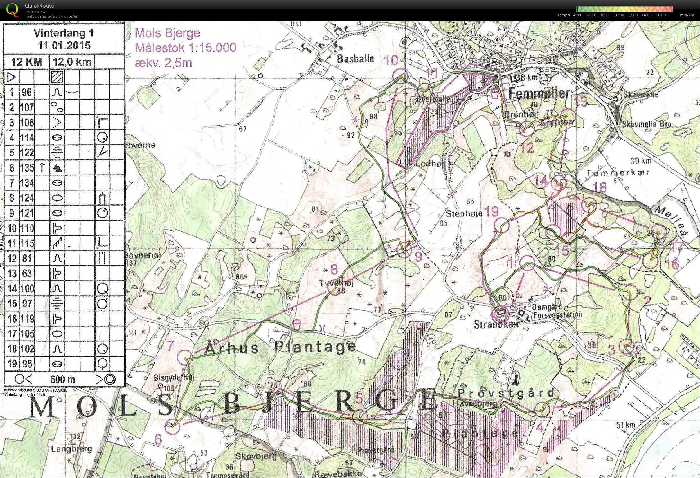Select control code 122 in the table

tap(27, 153)
